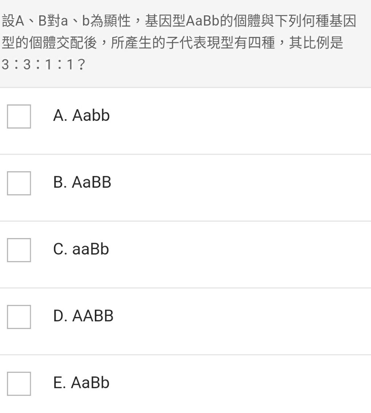The image size is (371, 413).
Task: Select the answer text A. Aabb
Action: coord(81,116)
